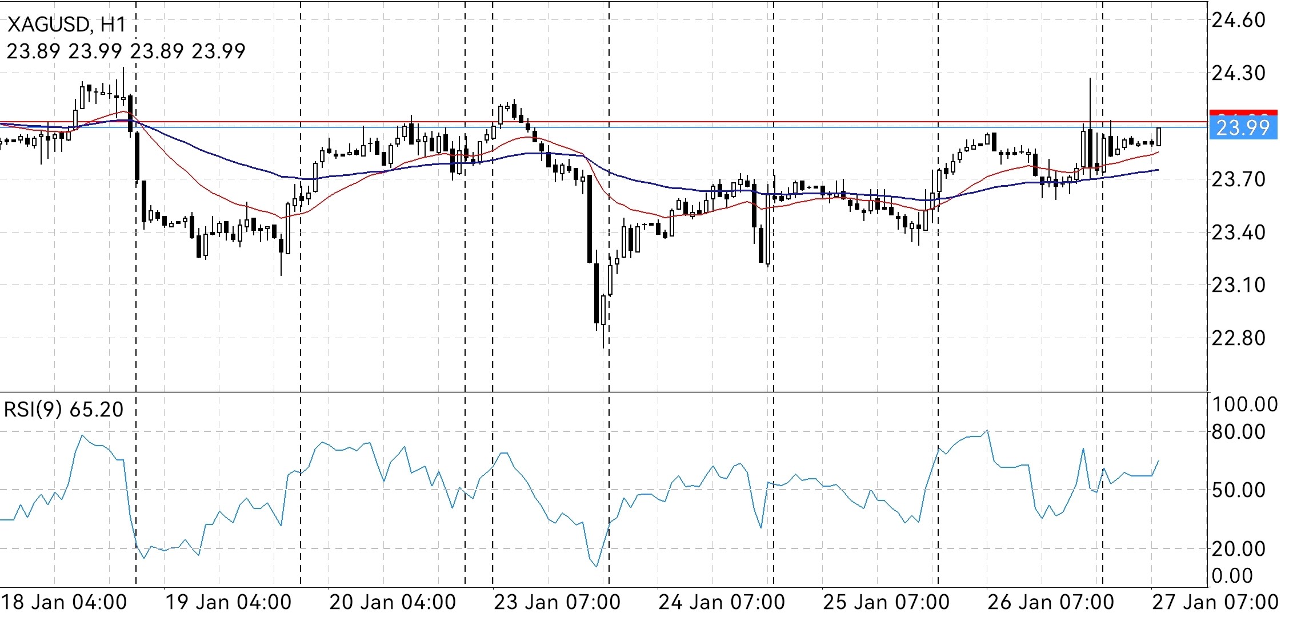Click the 19 Jan 04:00 time label
The image size is (1293, 617).
tap(229, 602)
